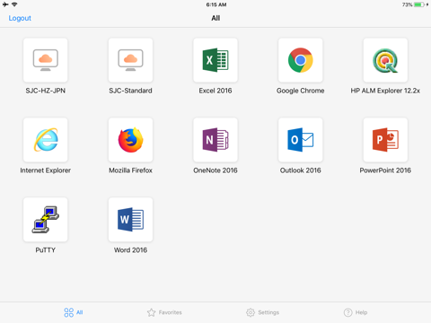Open the Settings tab
The image size is (431, 323).
point(262,312)
